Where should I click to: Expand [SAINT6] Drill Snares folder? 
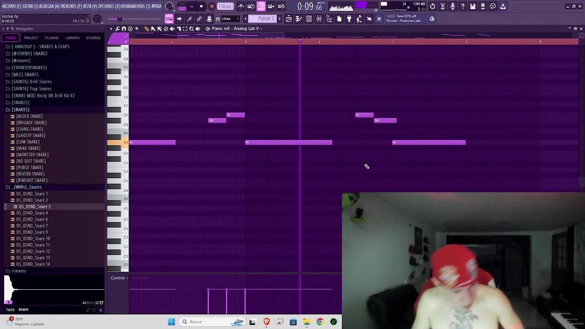coord(32,81)
